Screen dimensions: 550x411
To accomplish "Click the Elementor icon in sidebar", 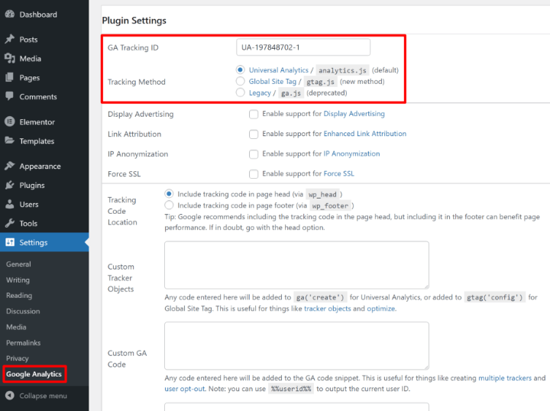I will [x=9, y=122].
